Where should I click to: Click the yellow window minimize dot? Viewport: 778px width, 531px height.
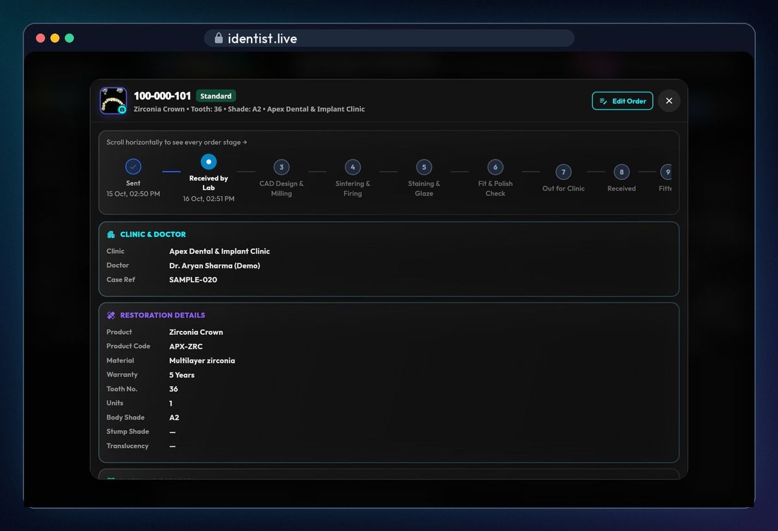pyautogui.click(x=55, y=38)
